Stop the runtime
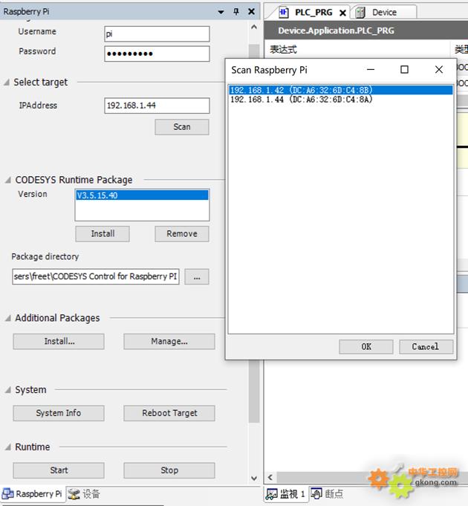Viewport: 468px width, 506px height. [169, 470]
